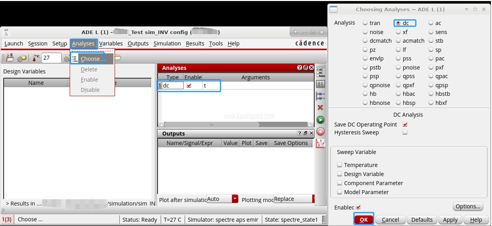Click the Load State folder icon in the toolbar

(x=9, y=58)
